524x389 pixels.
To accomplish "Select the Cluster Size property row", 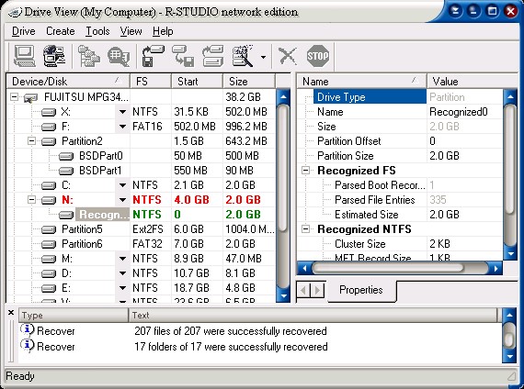I will (x=400, y=244).
